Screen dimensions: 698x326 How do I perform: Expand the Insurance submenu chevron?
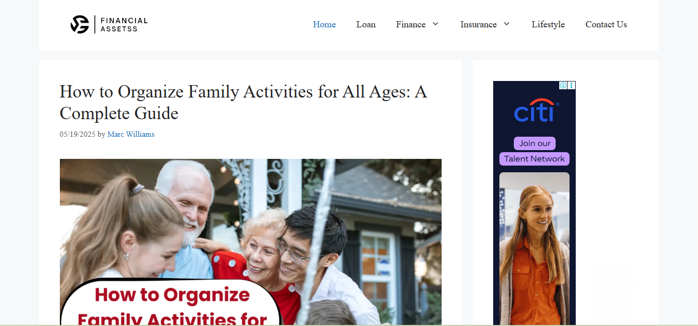click(507, 24)
